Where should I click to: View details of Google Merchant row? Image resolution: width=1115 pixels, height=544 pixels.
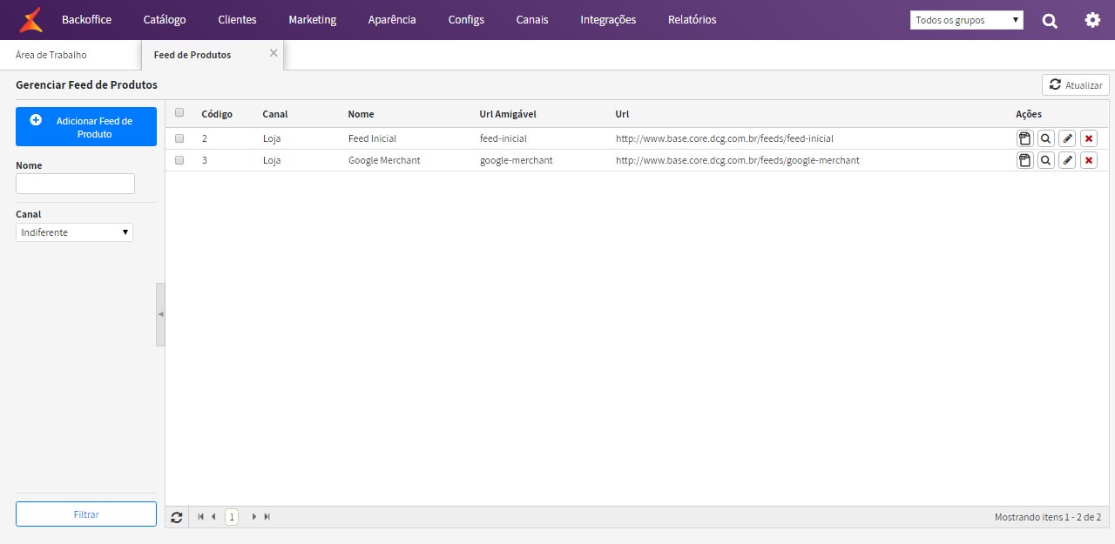[x=1045, y=160]
